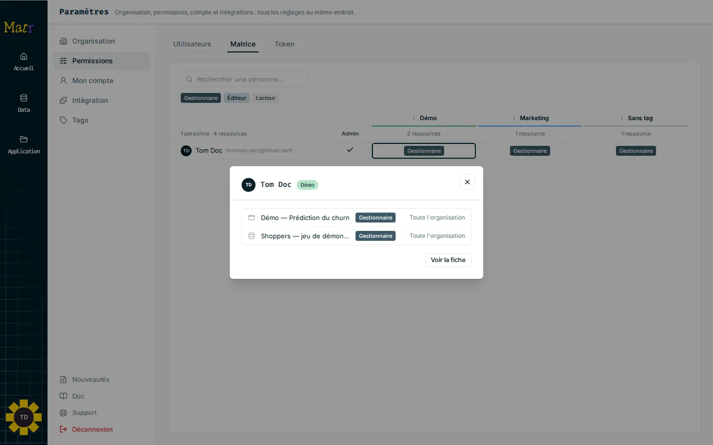The image size is (713, 445).
Task: Open the Gestionnaire role for Démo — Prédiction du churn
Action: (x=375, y=218)
